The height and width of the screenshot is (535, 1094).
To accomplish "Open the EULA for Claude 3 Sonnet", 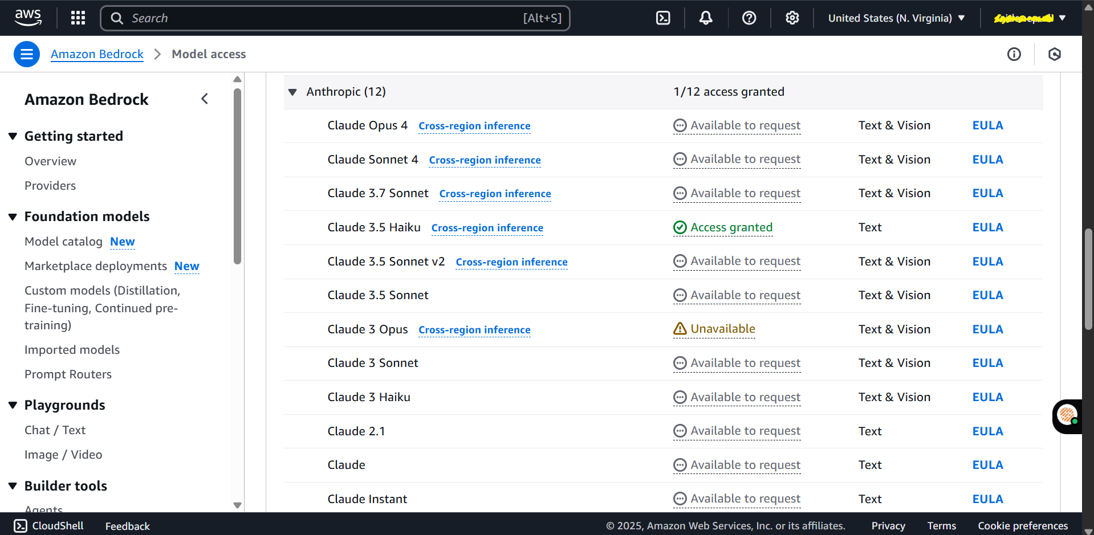I will pos(987,363).
